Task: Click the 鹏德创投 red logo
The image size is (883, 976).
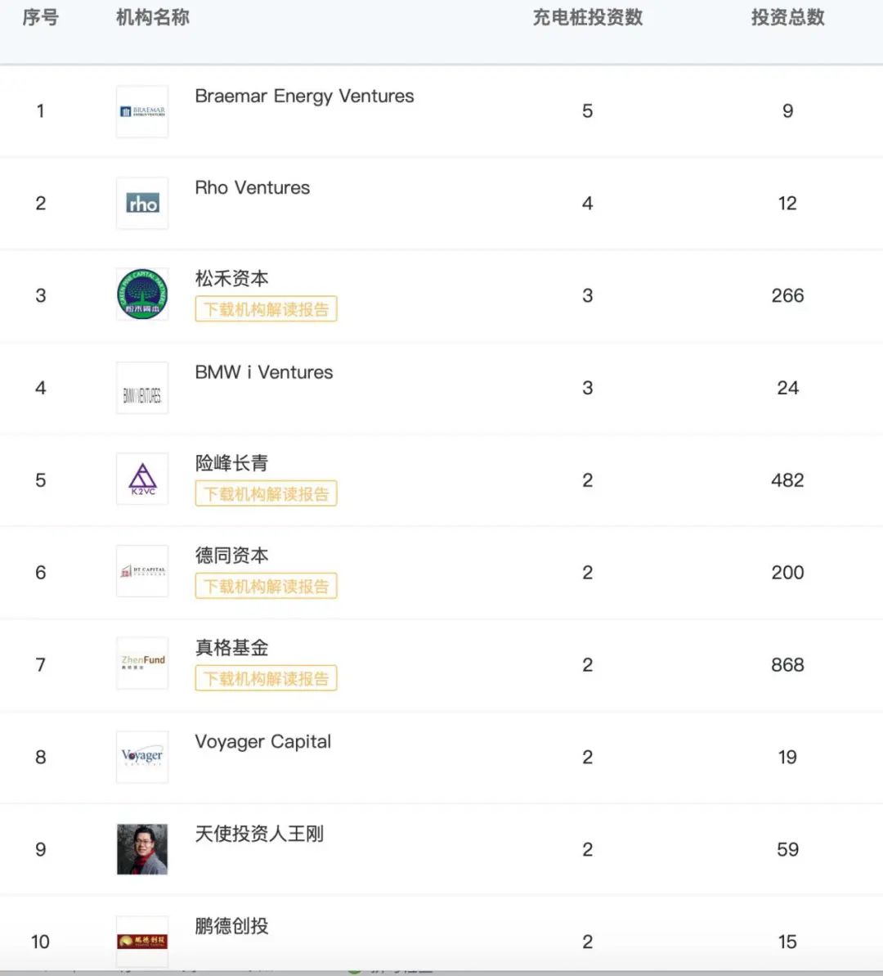Action: (142, 941)
